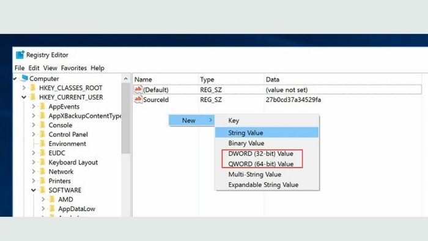Screen dimensions: 428x241
Task: Open the Edit menu
Action: click(34, 68)
